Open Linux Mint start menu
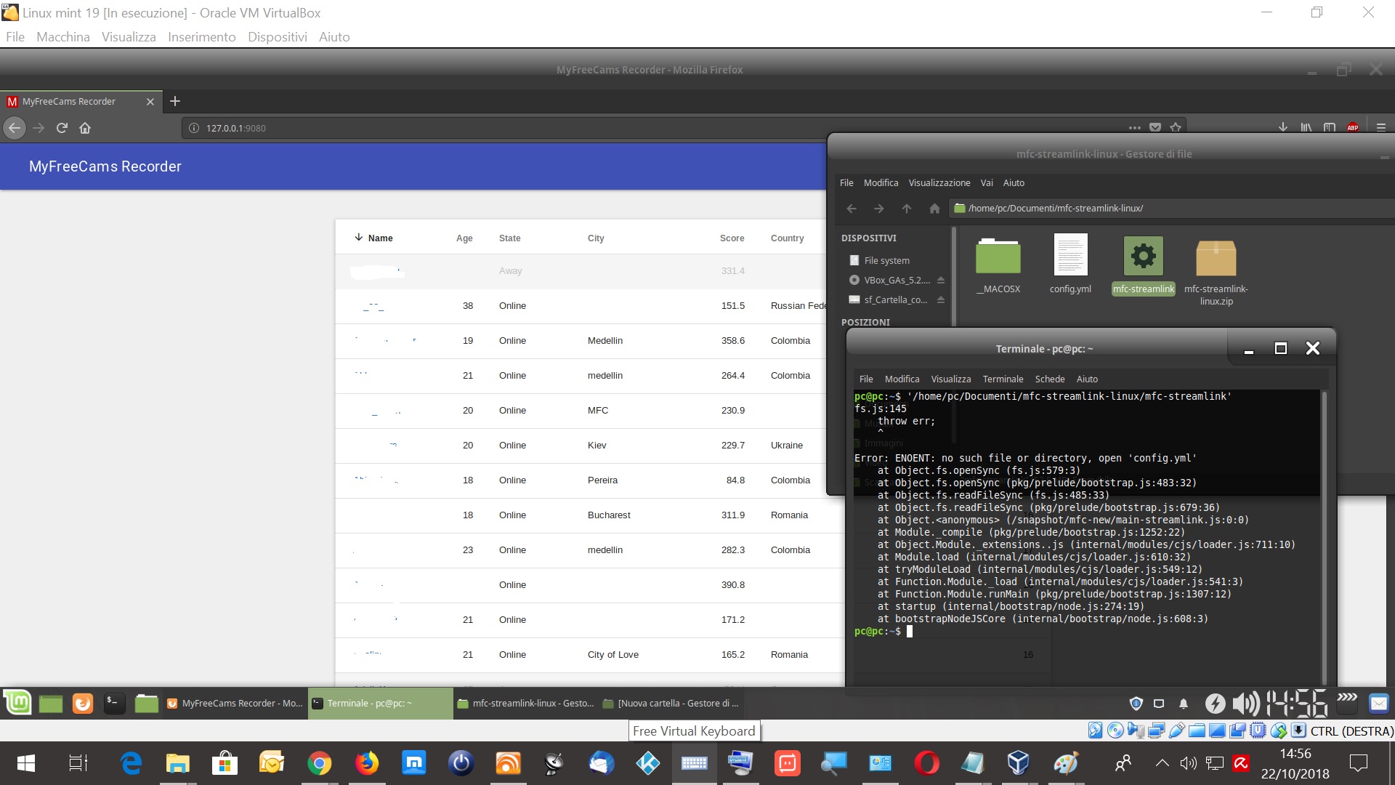Image resolution: width=1395 pixels, height=785 pixels. click(x=17, y=703)
